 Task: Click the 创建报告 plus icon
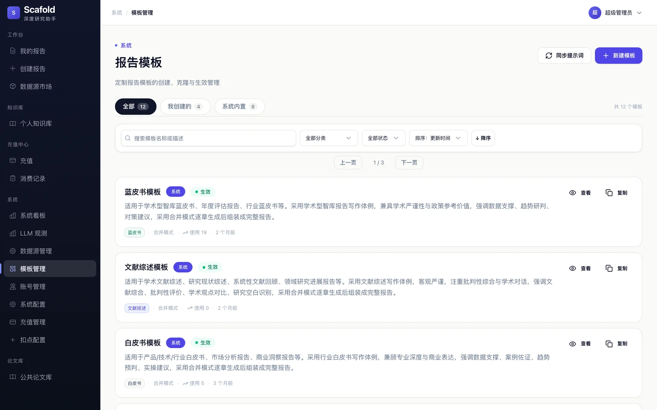coord(13,69)
